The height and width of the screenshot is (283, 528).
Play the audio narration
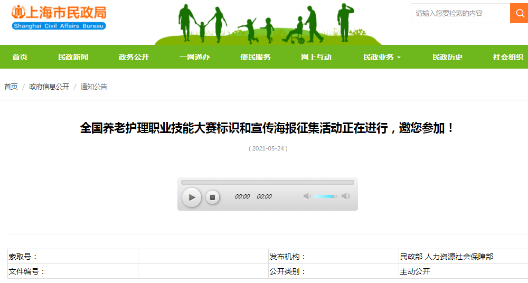pos(192,197)
